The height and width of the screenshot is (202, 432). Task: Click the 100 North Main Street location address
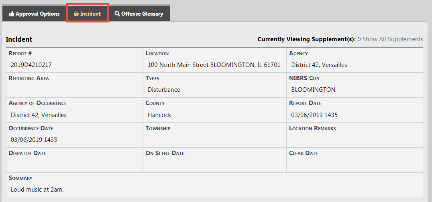[x=214, y=65]
